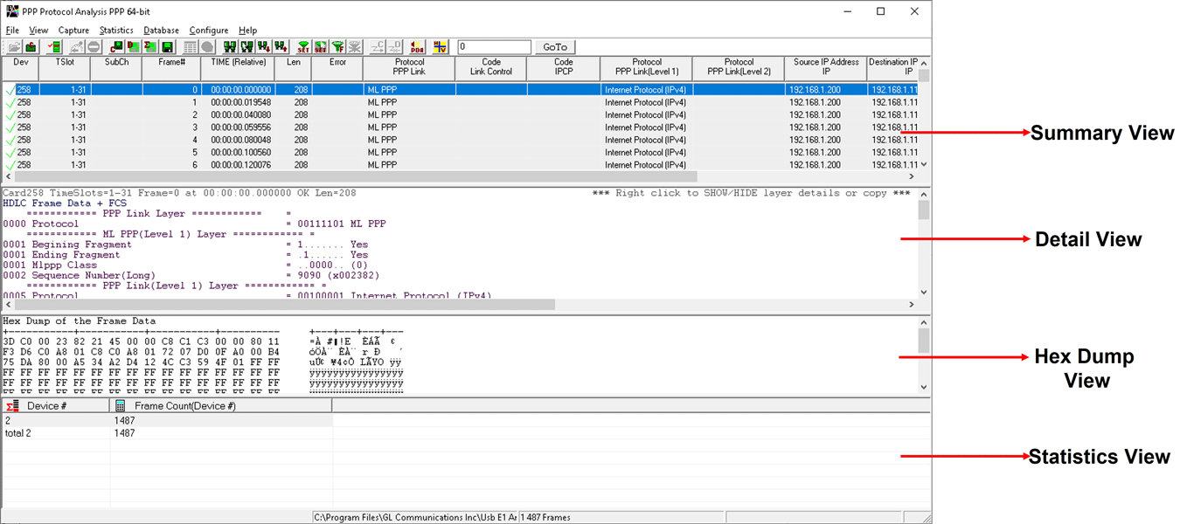Click the greyed-out crossed filter icon

click(x=354, y=46)
